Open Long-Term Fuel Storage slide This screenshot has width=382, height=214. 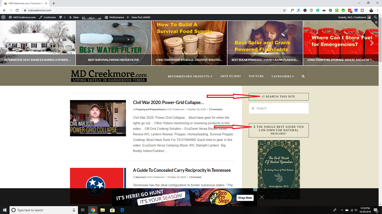coord(341,43)
